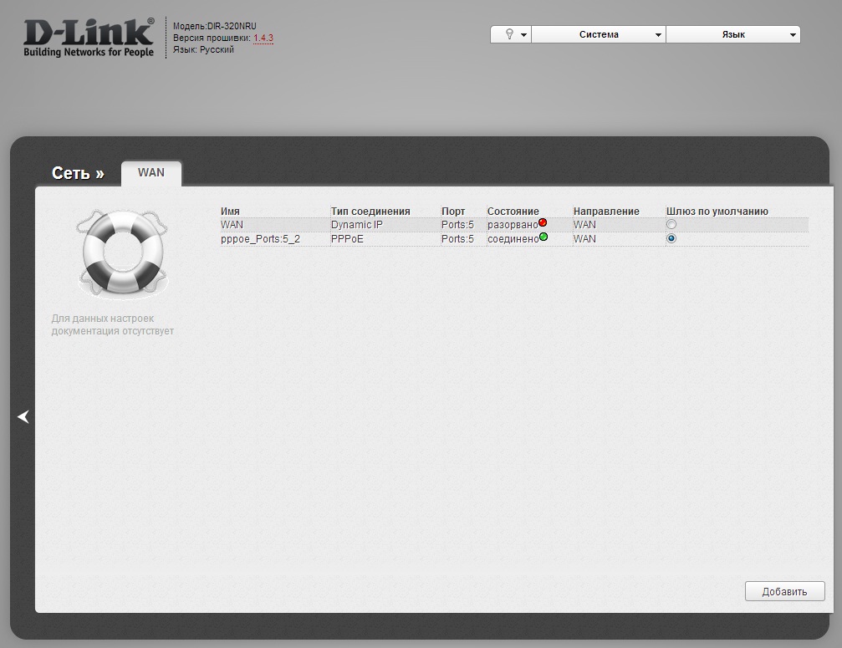Click the PPPoE connection type cell
842x648 pixels.
(347, 239)
